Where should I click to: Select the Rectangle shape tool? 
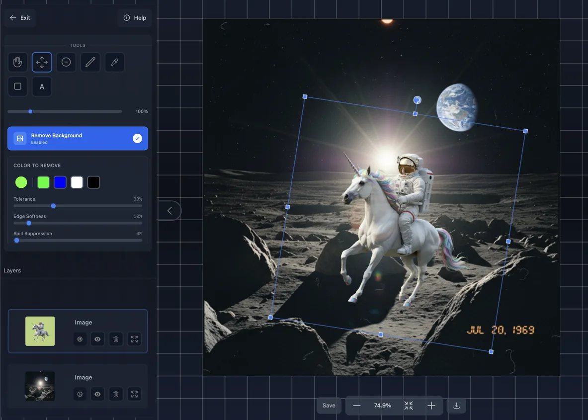[x=17, y=86]
